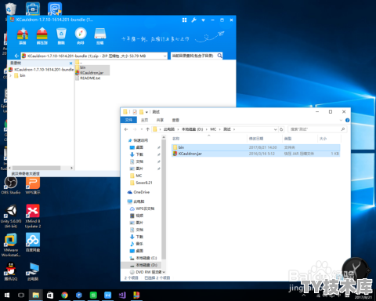Select local disk (C:) in Explorer sidebar

point(143,258)
